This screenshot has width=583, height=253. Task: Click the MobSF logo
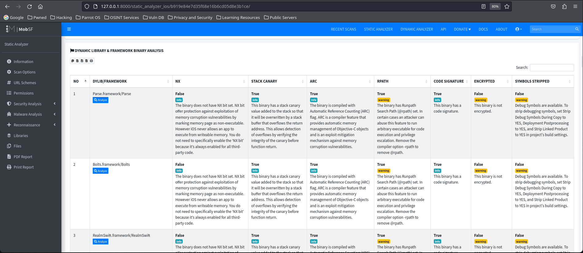[x=19, y=29]
